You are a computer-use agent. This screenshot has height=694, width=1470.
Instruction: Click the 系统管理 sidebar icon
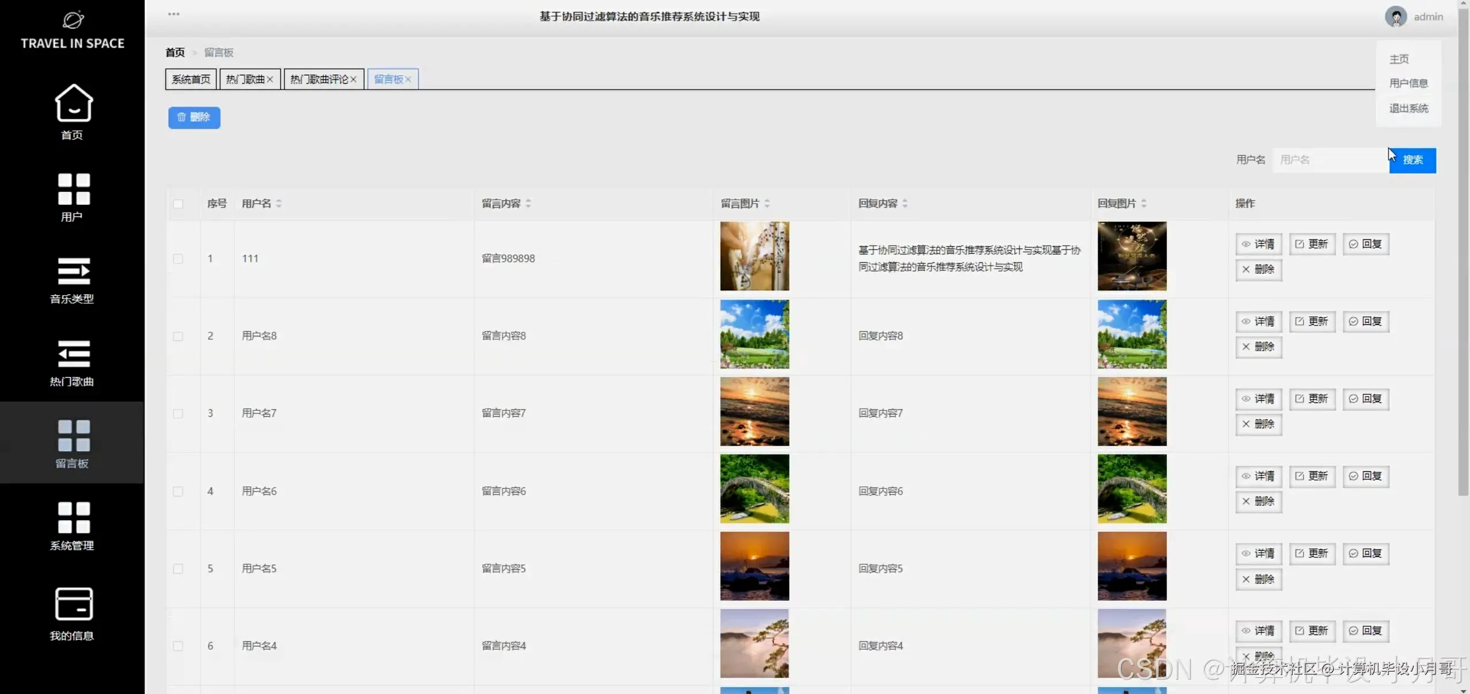click(x=73, y=517)
